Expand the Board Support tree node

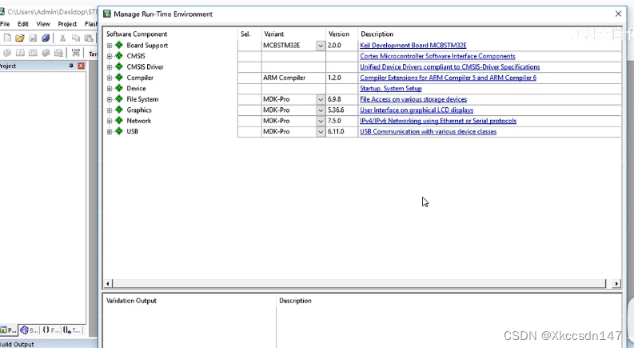(110, 46)
